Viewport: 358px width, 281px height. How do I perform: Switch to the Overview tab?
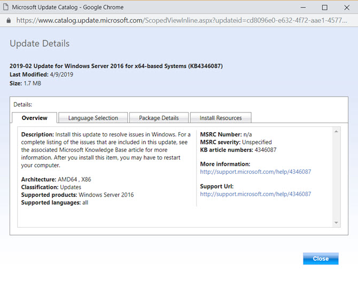click(34, 118)
